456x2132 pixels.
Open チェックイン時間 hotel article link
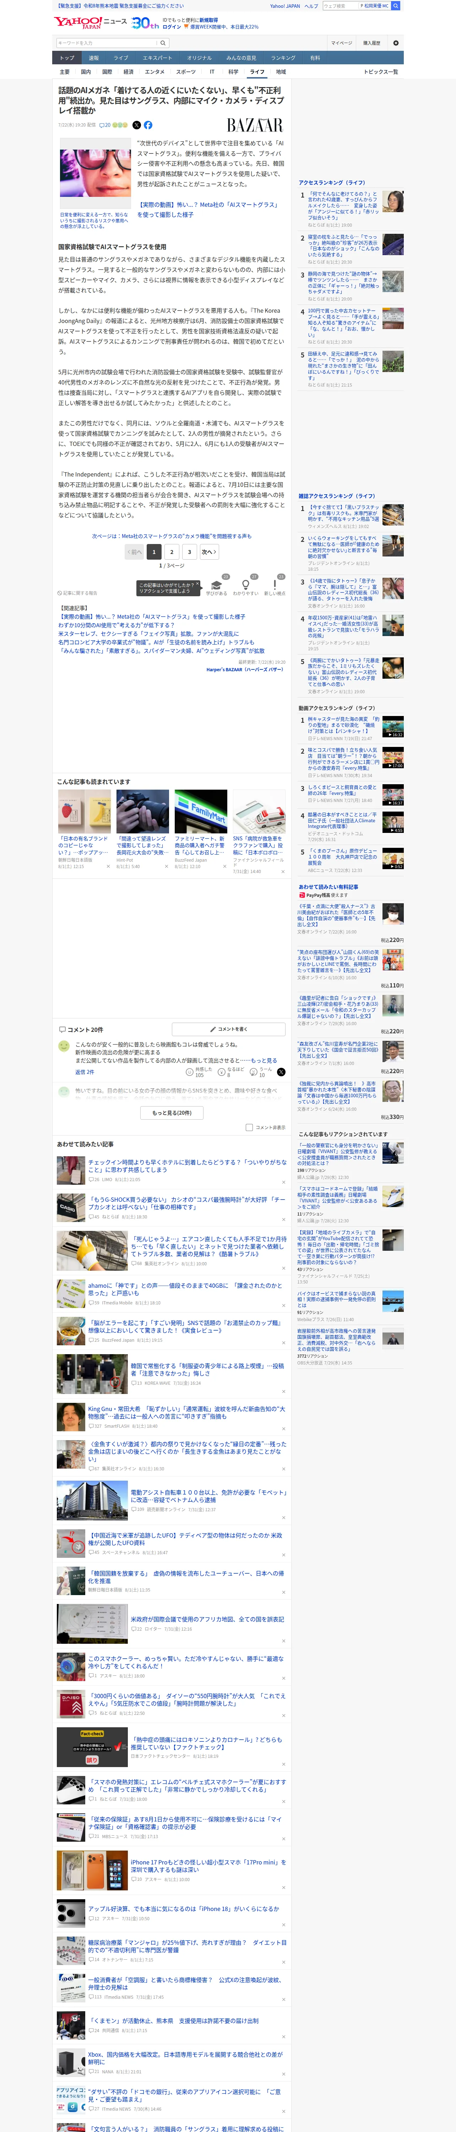(188, 1166)
